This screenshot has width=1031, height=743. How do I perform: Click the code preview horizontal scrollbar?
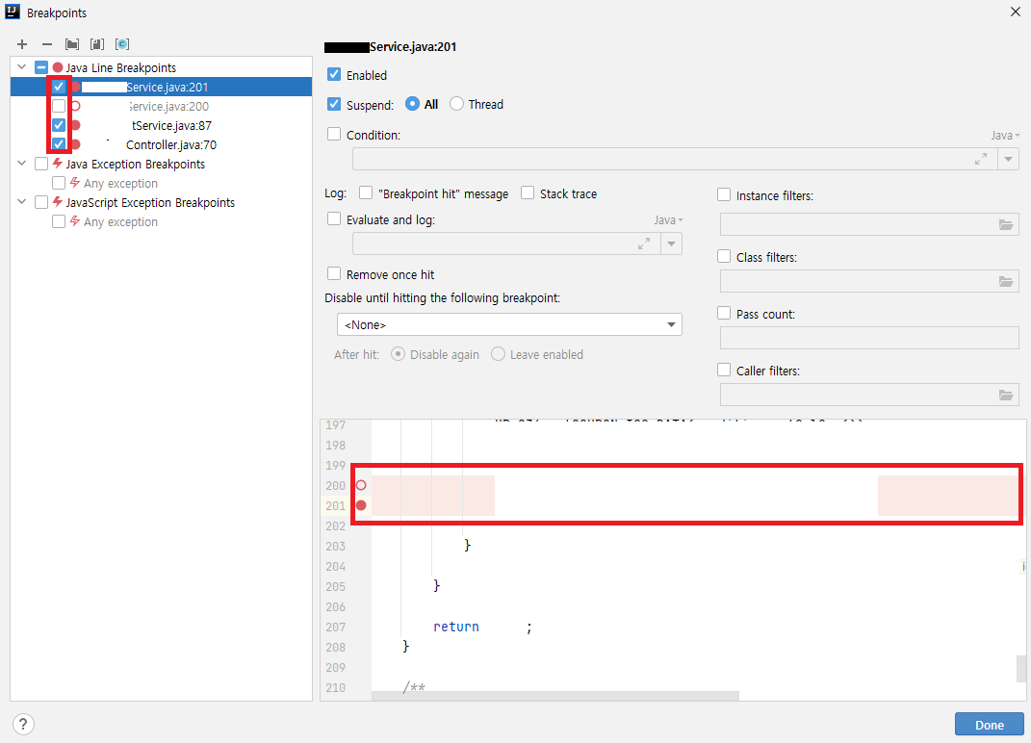tap(554, 696)
